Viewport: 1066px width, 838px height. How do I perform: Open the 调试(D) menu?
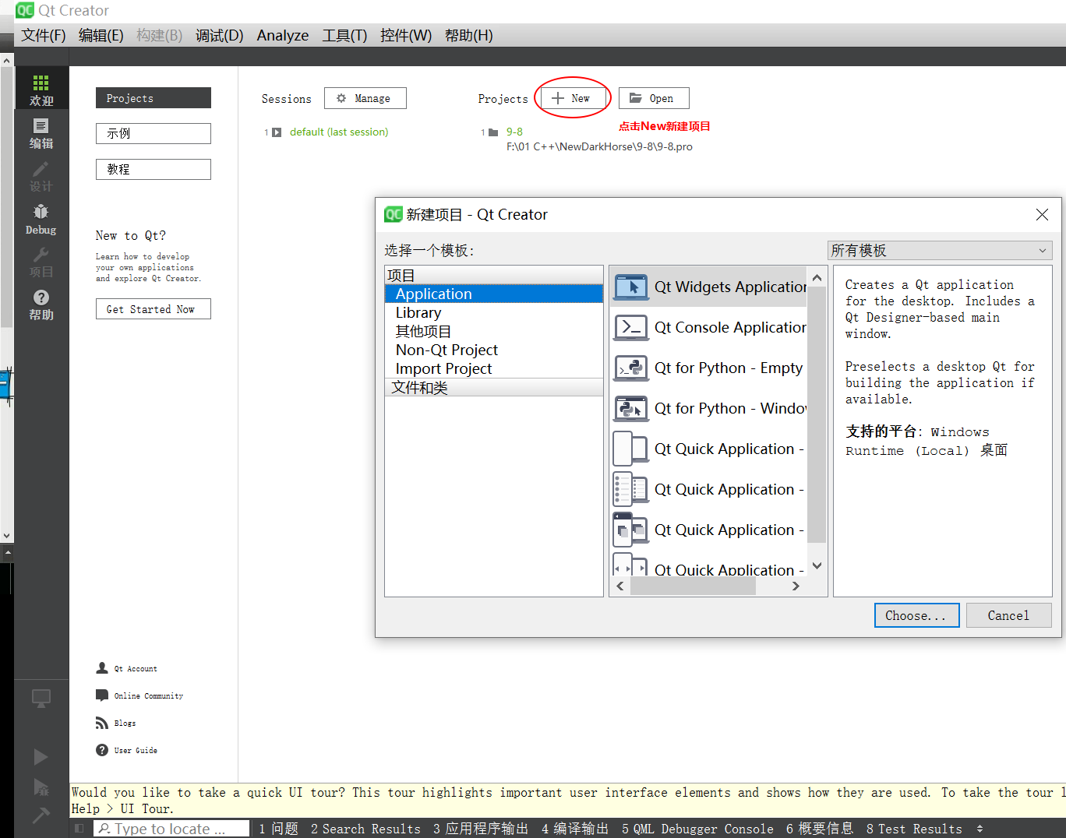point(220,35)
